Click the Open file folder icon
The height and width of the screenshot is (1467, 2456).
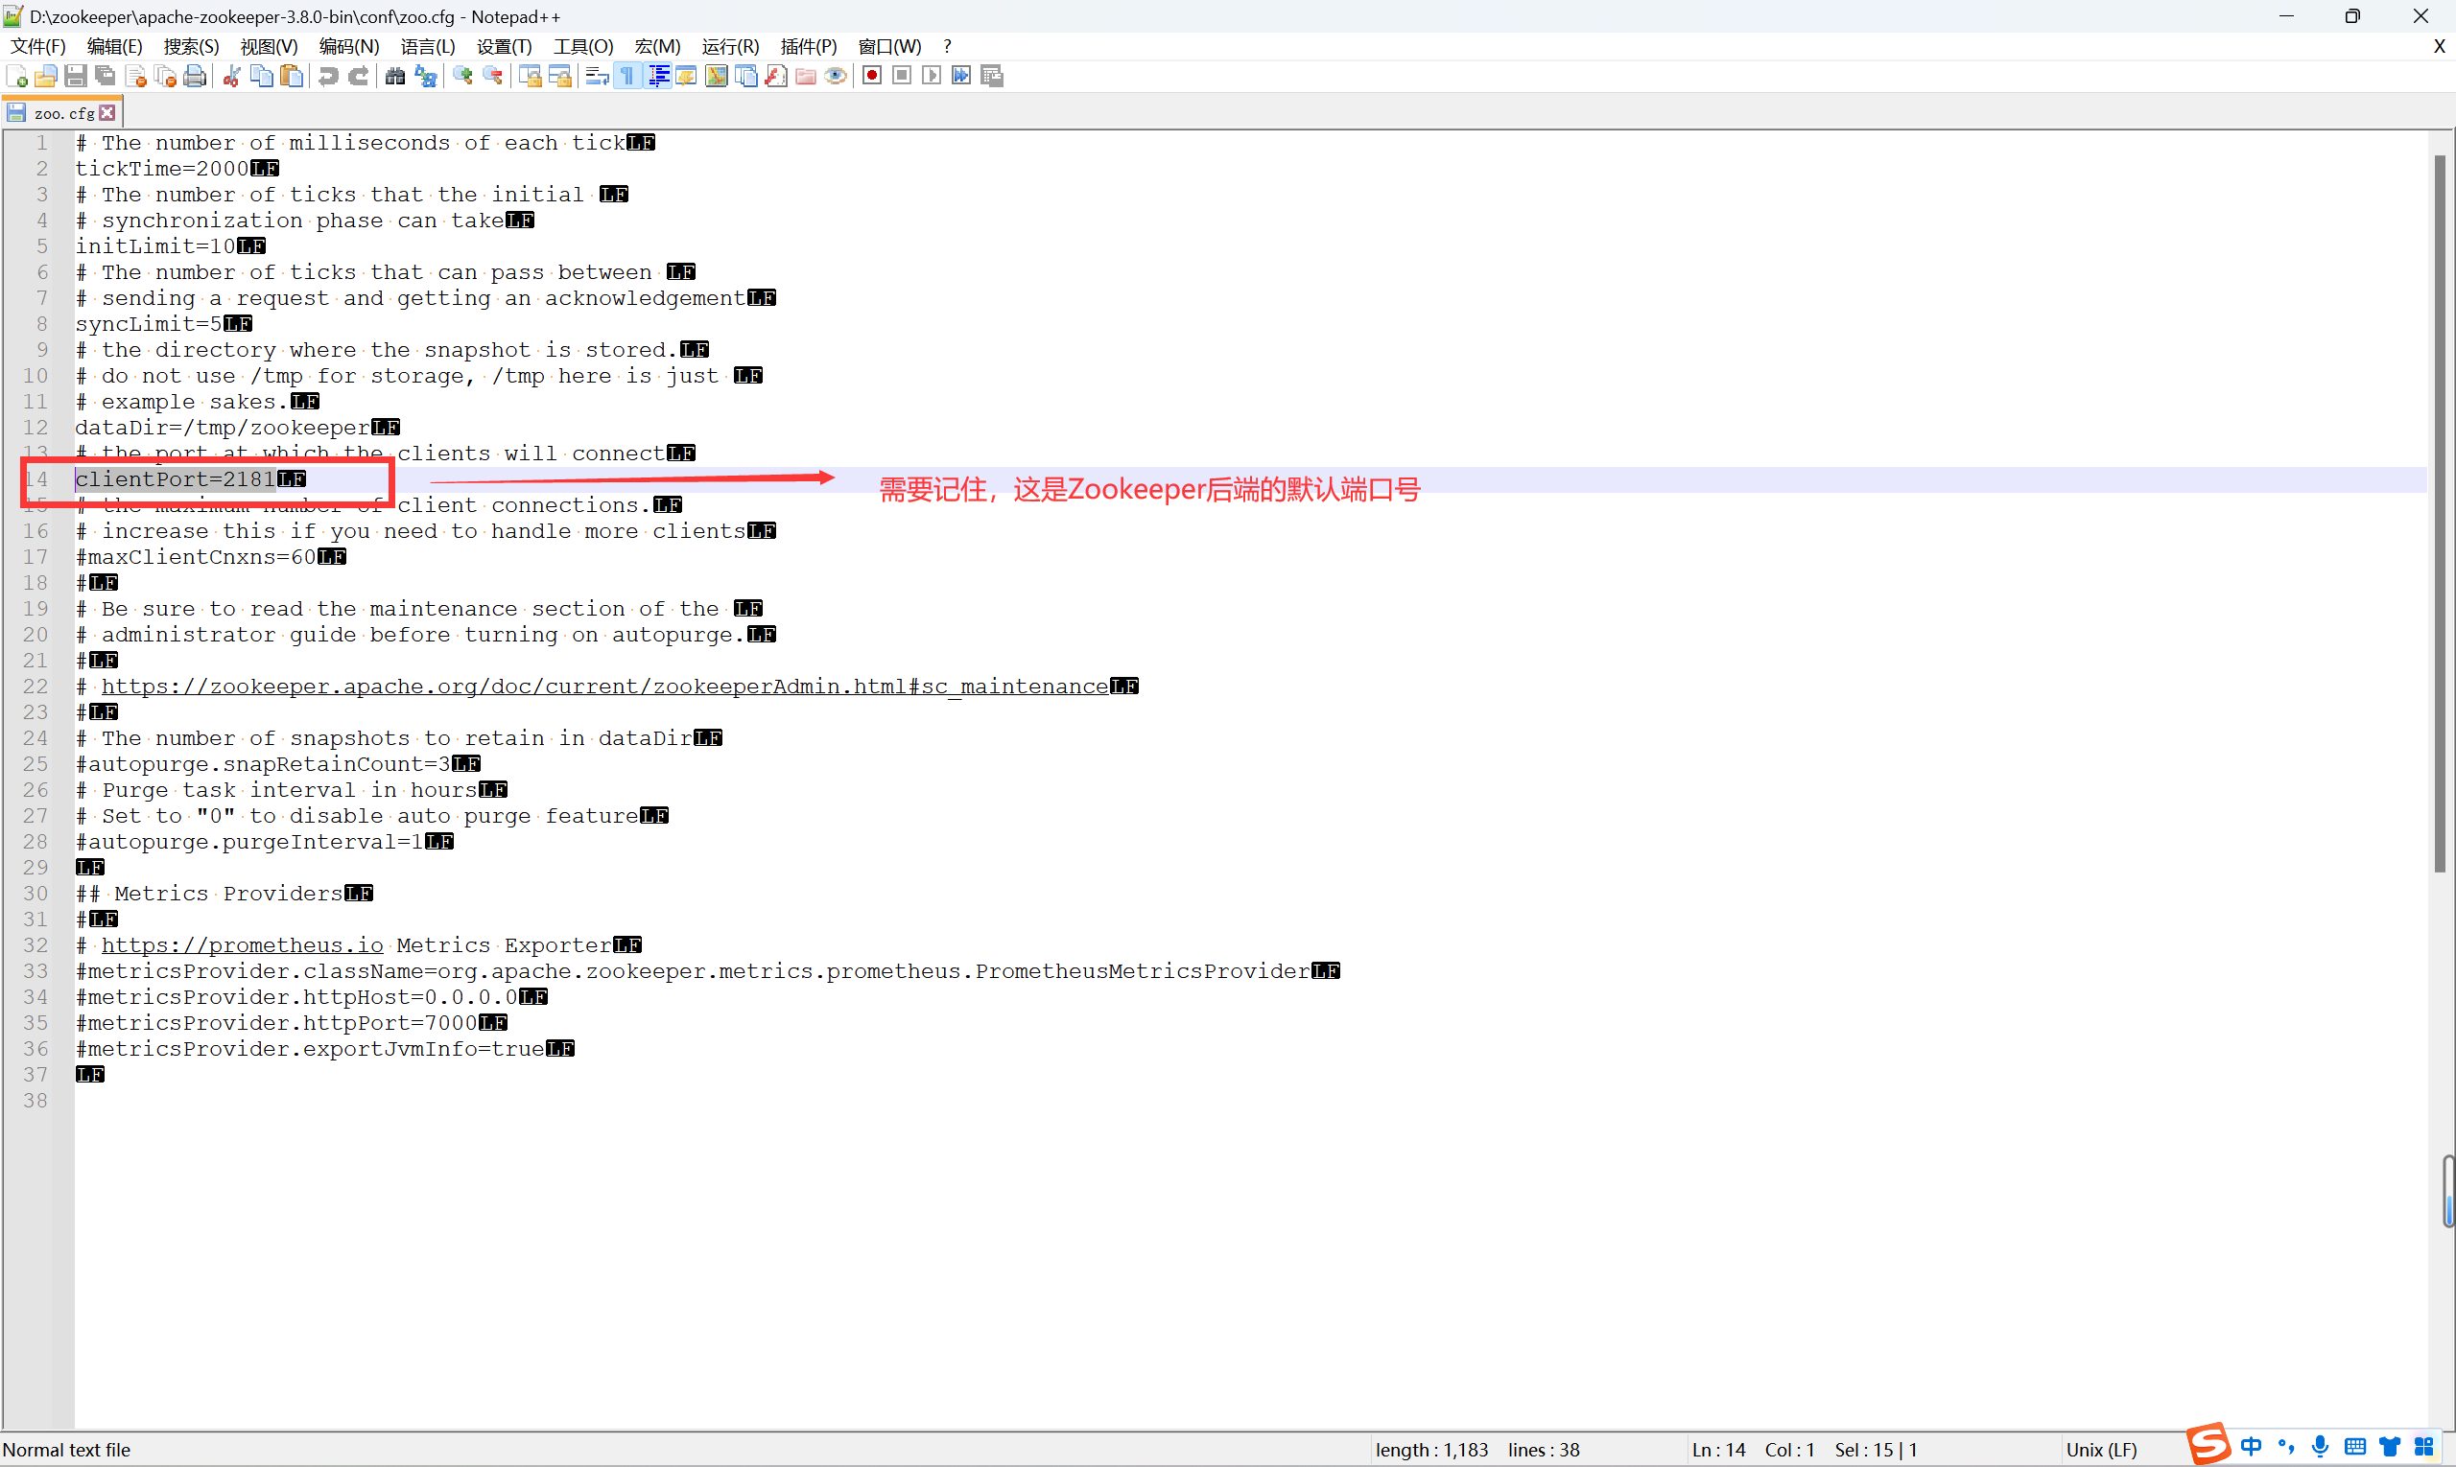[x=45, y=76]
